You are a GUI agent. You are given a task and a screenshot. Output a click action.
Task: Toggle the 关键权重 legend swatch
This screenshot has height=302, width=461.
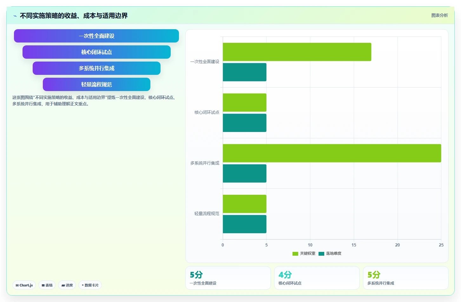pyautogui.click(x=295, y=253)
